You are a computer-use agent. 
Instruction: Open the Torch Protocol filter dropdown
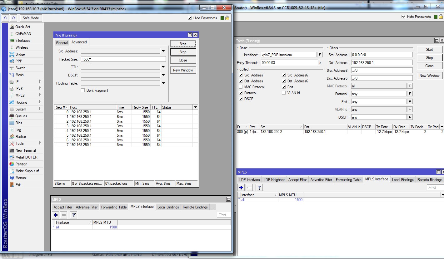(410, 94)
